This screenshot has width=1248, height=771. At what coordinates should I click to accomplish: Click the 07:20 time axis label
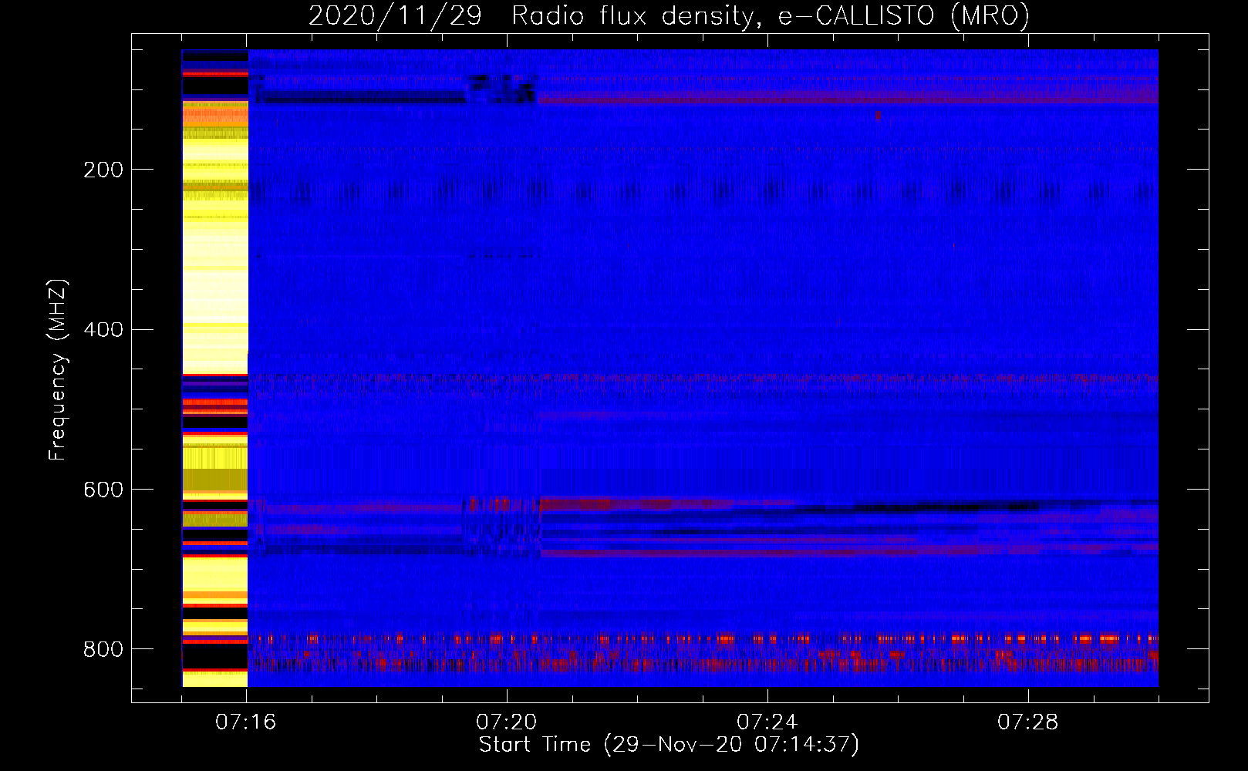coord(506,722)
